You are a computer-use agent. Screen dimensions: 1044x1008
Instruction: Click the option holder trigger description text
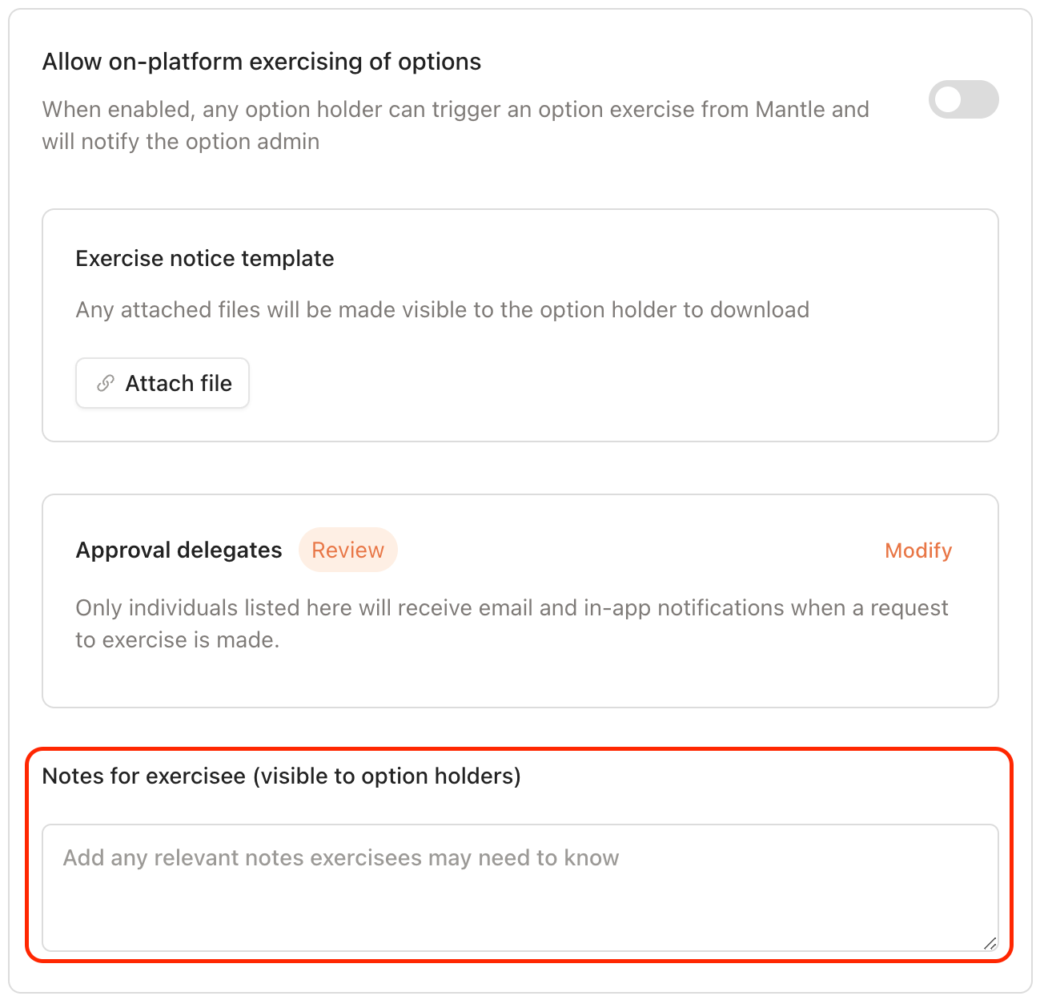455,109
